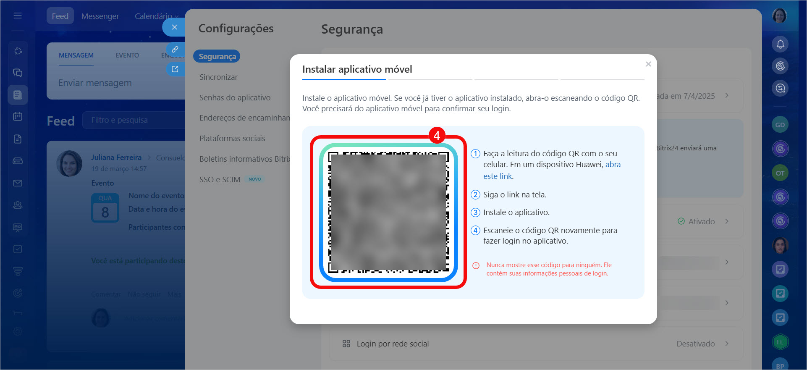Click the notifications bell icon

pos(780,44)
